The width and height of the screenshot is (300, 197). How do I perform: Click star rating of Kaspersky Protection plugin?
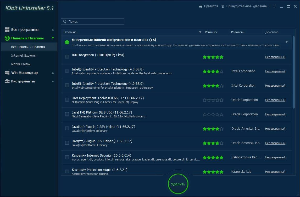[x=213, y=172]
